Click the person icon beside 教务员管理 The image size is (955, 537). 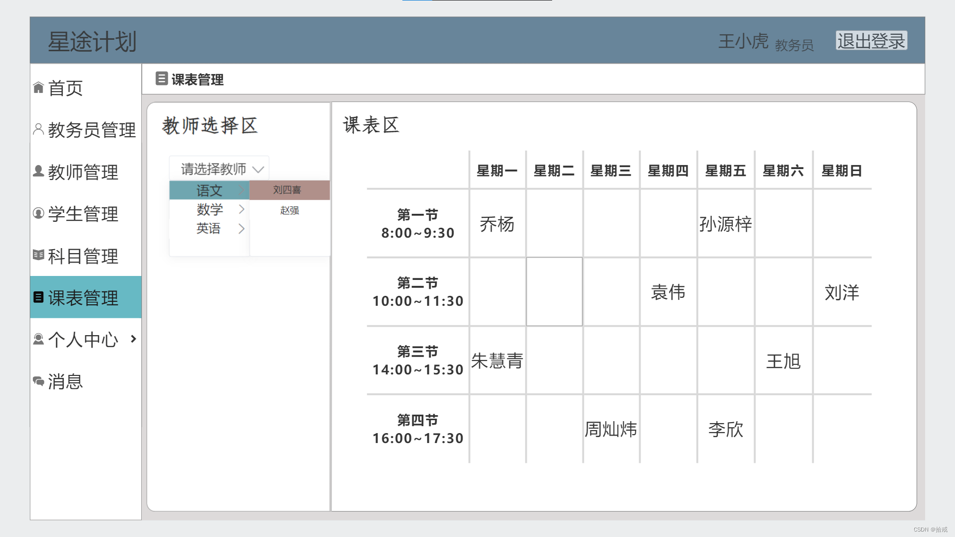click(x=38, y=129)
